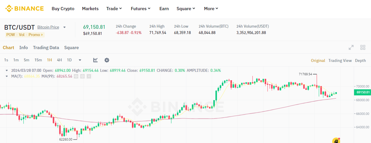The width and height of the screenshot is (371, 143).
Task: Select the 4H time interval
Action: 59,60
